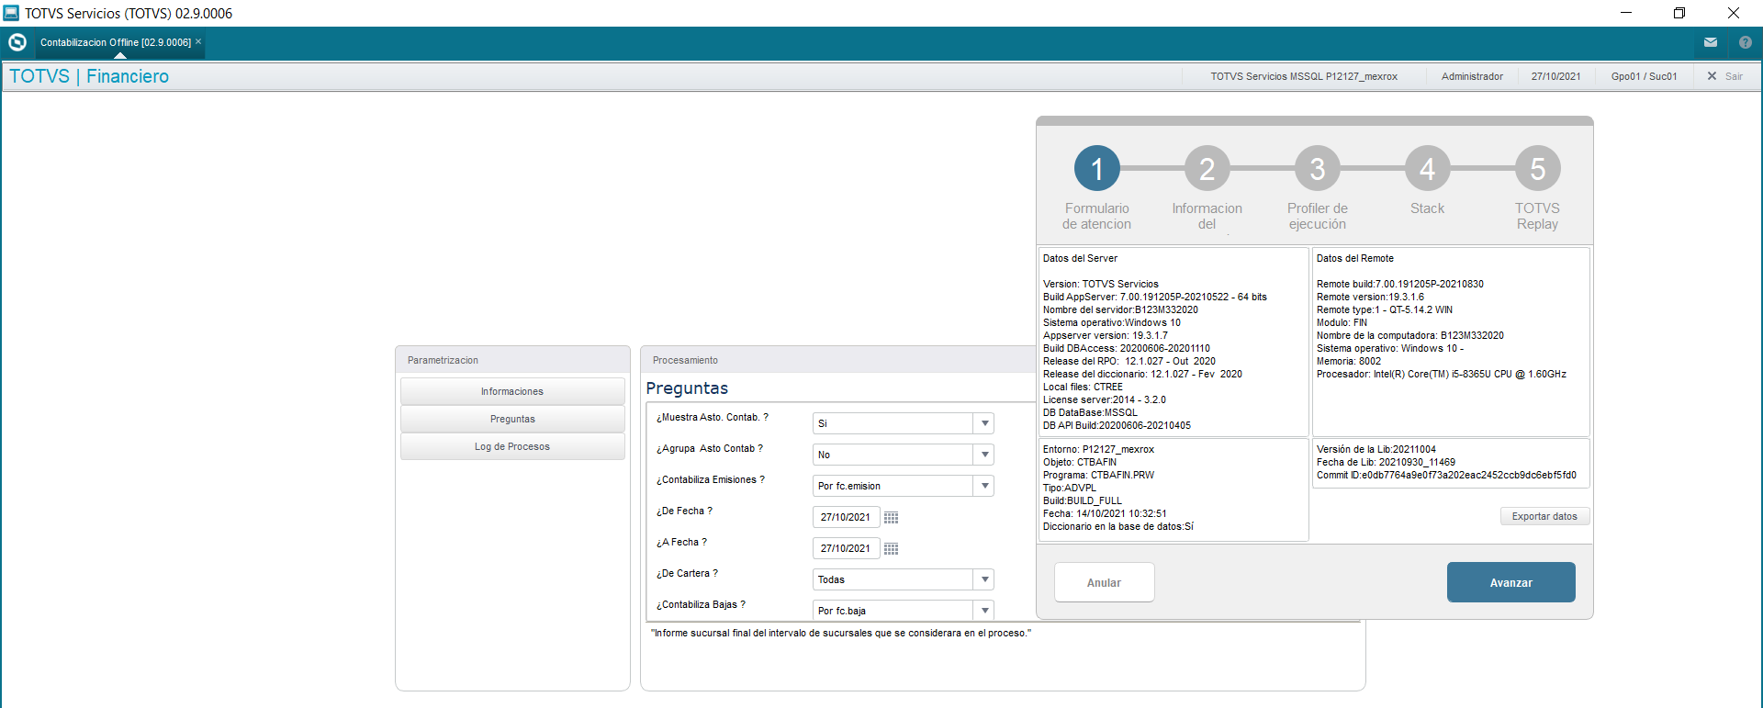
Task: Click the Avanzar button
Action: tap(1510, 582)
